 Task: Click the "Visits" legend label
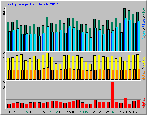tap(144, 63)
